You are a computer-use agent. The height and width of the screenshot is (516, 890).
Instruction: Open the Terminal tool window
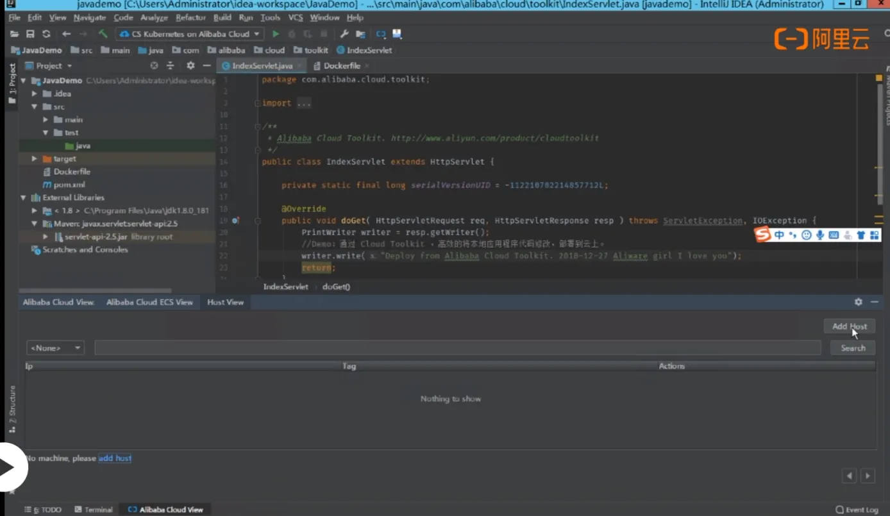(94, 510)
